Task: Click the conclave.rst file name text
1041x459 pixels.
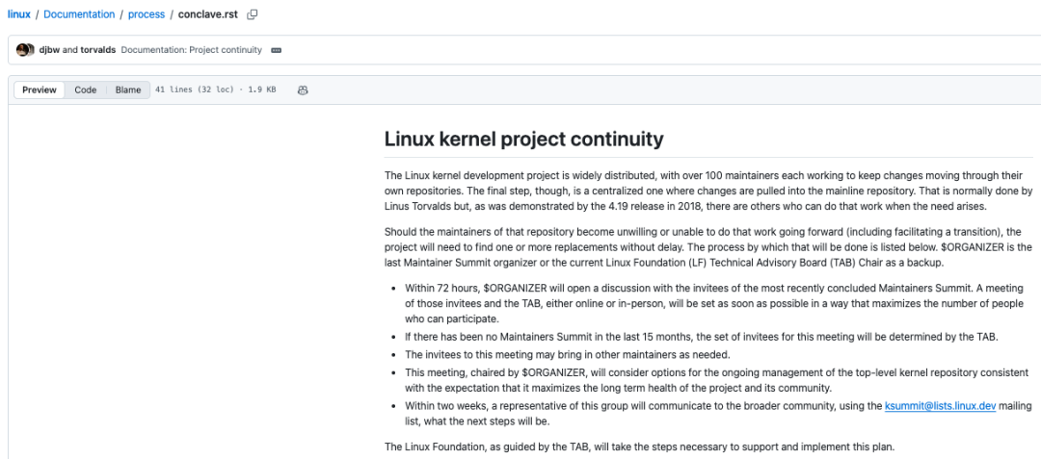Action: (208, 14)
